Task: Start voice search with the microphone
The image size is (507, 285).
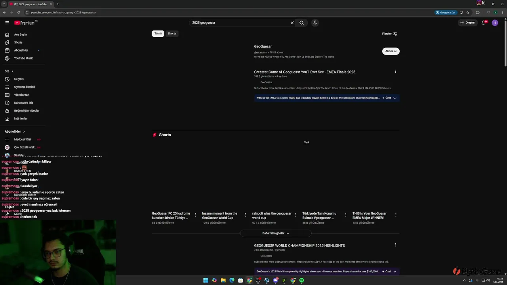Action: (x=315, y=23)
